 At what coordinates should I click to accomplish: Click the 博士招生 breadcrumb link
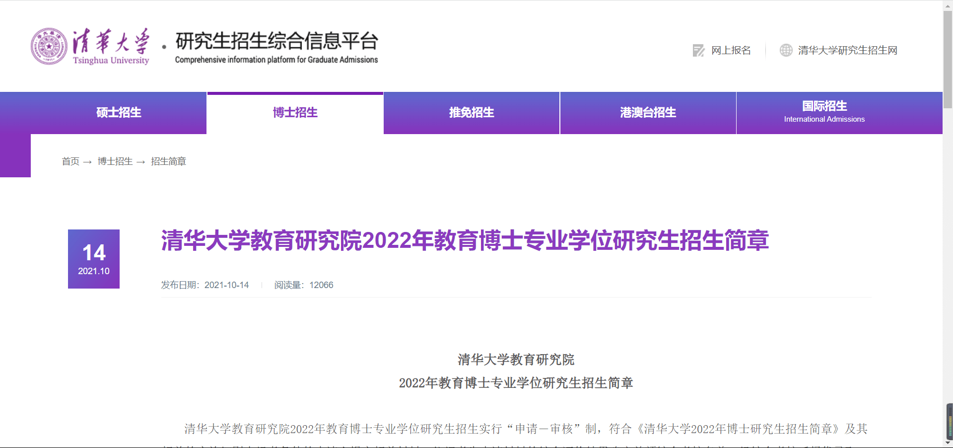click(115, 161)
